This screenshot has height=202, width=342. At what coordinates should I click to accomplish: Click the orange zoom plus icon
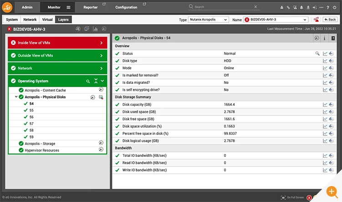click(x=332, y=192)
